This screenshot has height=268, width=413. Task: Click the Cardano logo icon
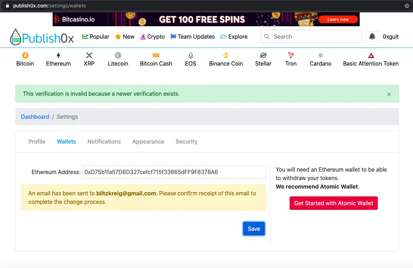(x=320, y=55)
